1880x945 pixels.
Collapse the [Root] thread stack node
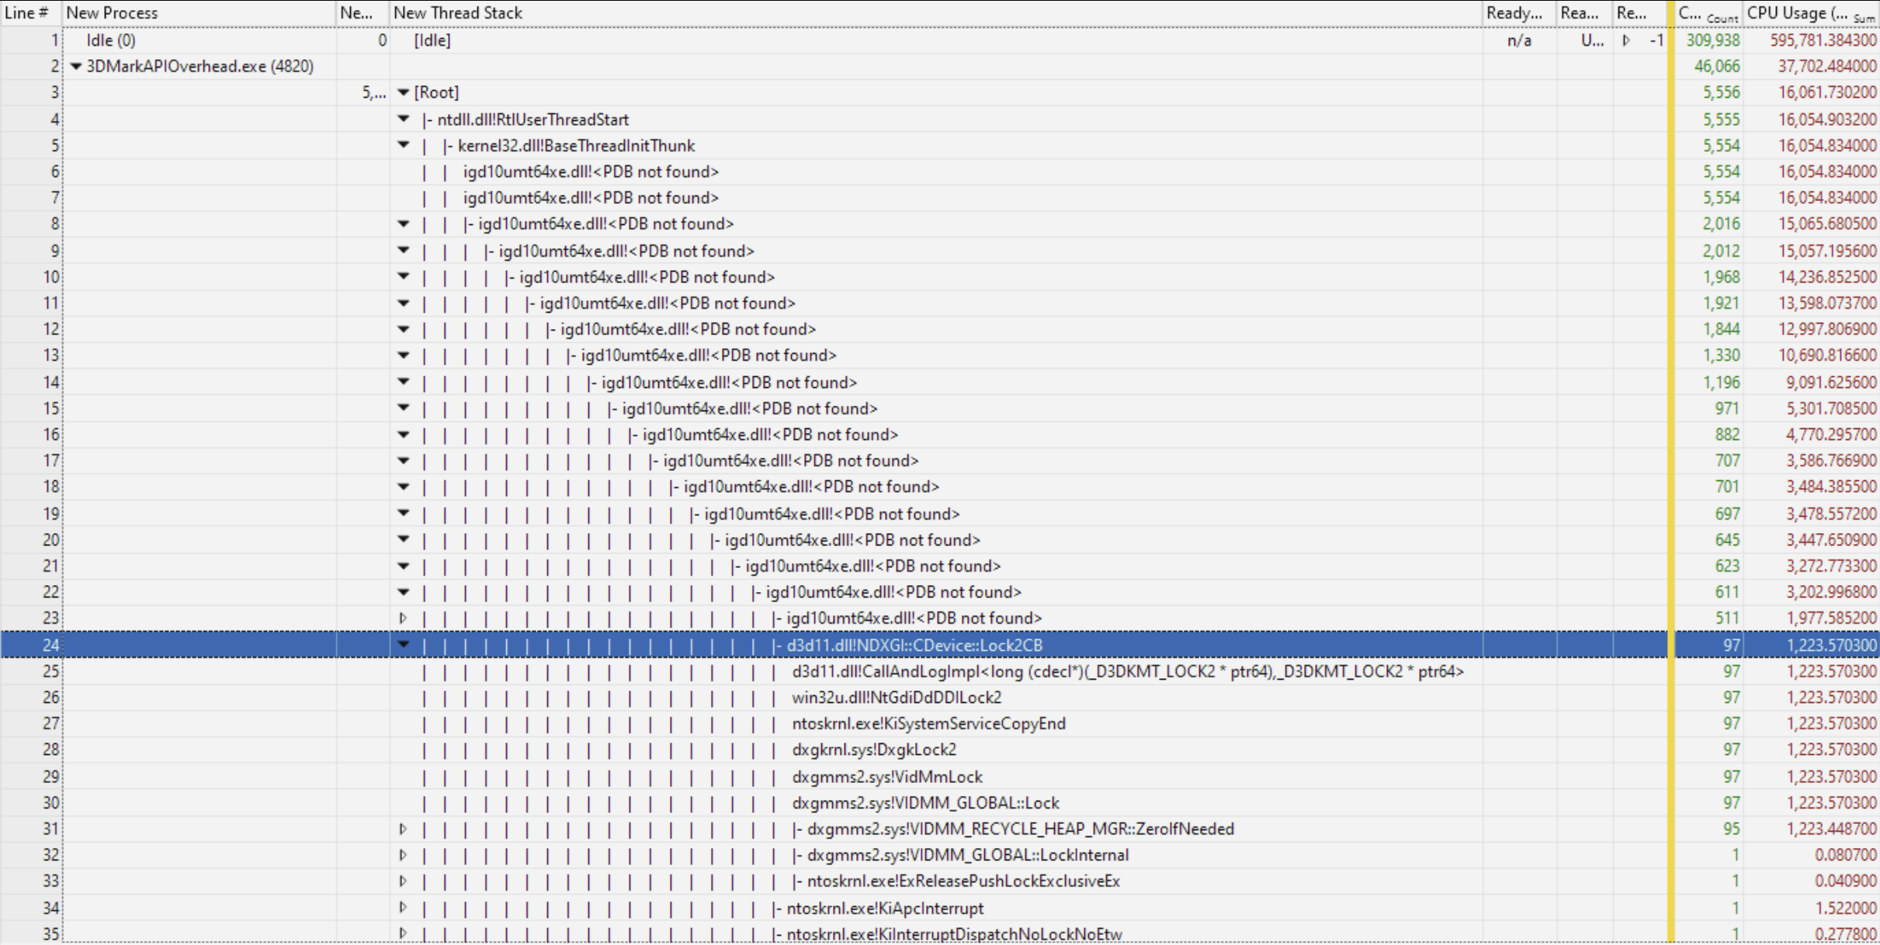point(403,92)
